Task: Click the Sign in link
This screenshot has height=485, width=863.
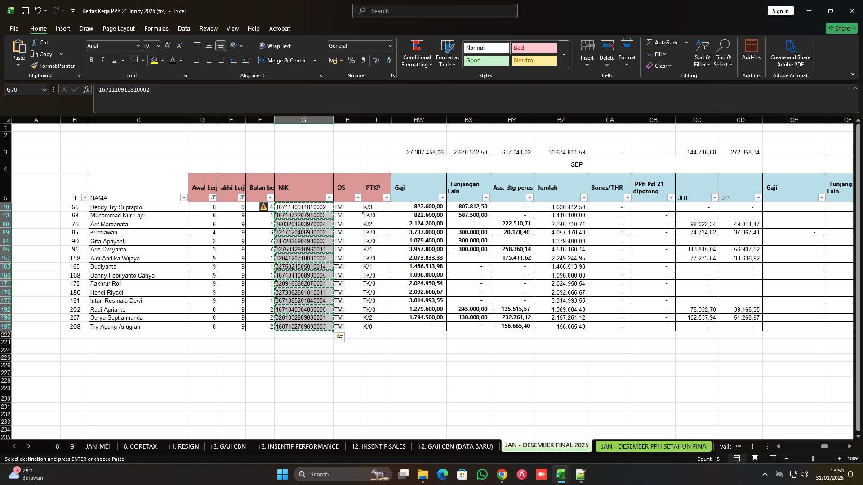Action: tap(780, 10)
